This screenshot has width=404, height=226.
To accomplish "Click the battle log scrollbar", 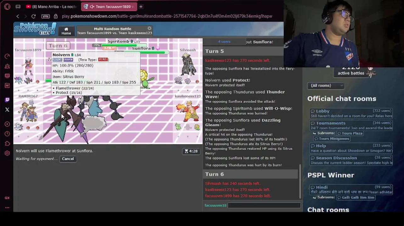I will pos(300,181).
